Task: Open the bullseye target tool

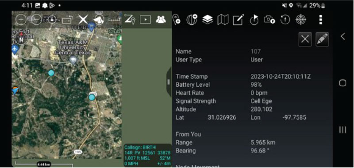Action: pos(301,19)
